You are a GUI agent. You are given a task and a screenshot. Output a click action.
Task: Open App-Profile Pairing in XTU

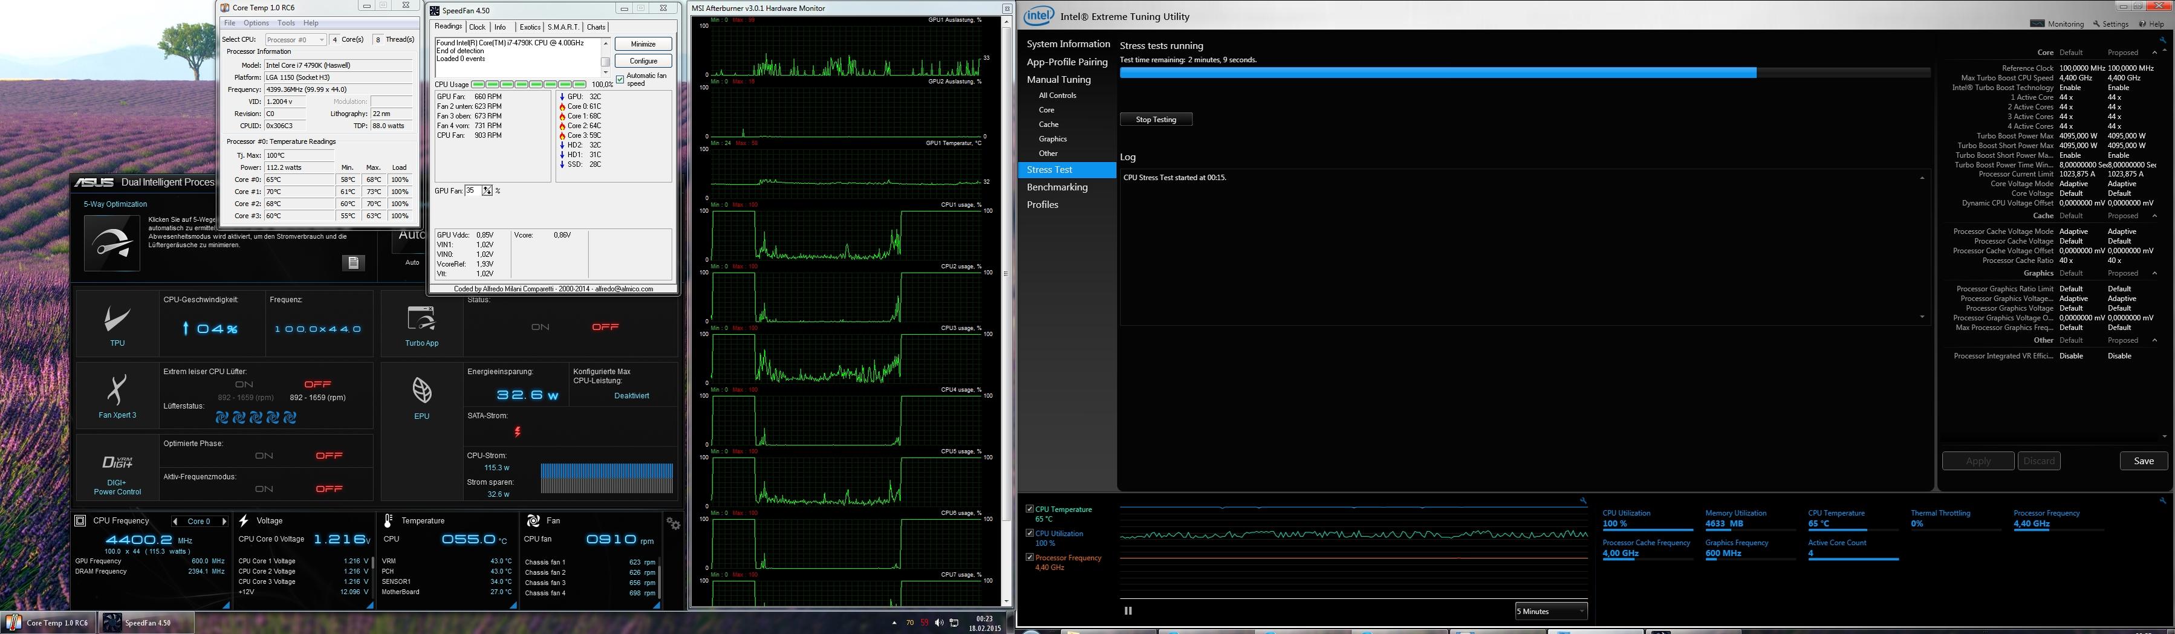click(1067, 62)
